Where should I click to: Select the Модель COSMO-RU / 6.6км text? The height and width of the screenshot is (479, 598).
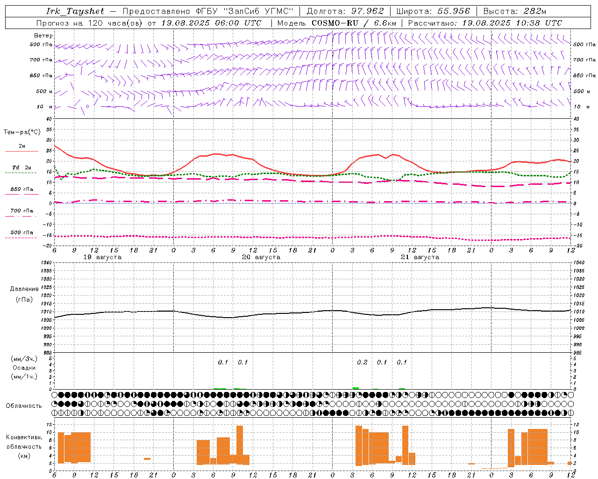pos(337,23)
